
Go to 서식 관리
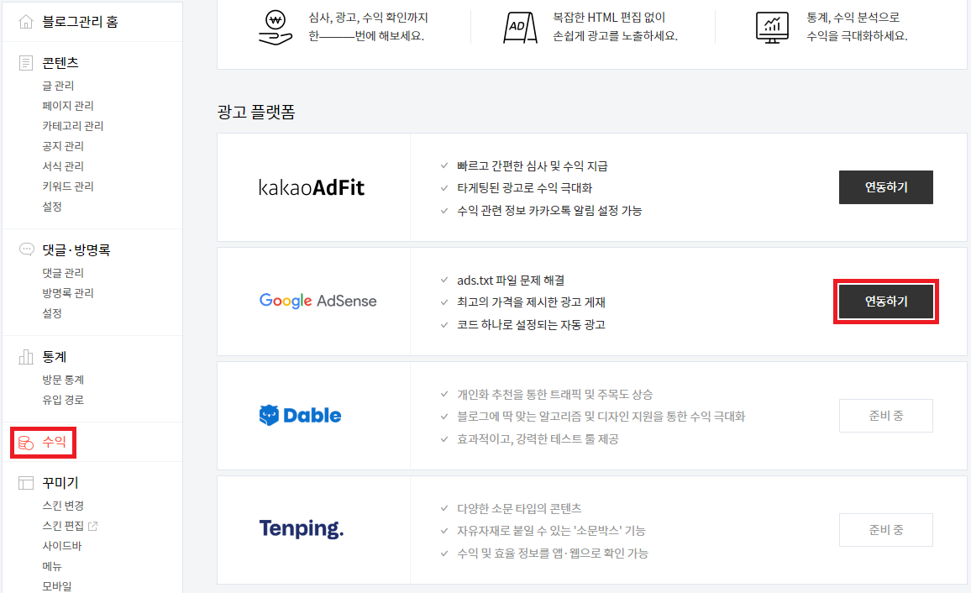pyautogui.click(x=63, y=166)
